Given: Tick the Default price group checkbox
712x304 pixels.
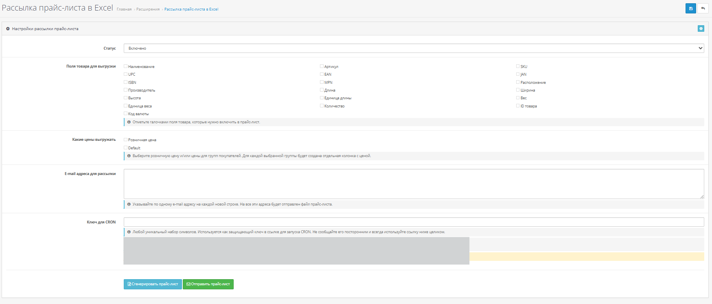Looking at the screenshot, I should (x=126, y=148).
